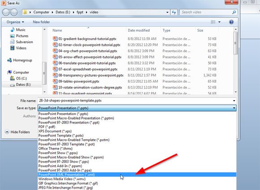Open the File name dropdown arrow
The height and width of the screenshot is (190, 260).
click(234, 101)
